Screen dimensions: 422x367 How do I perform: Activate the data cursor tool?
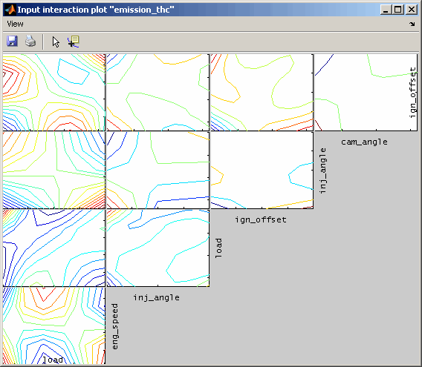pos(74,42)
